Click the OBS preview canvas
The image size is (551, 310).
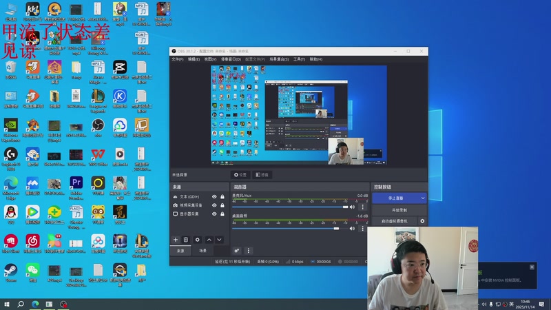[299, 115]
